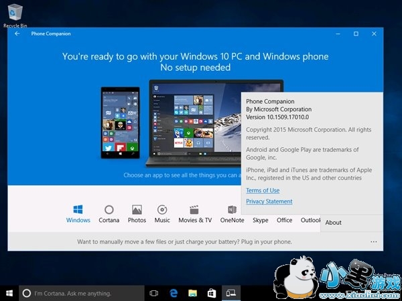
Task: Pick the Movies & TV clapperboard icon
Action: click(x=194, y=209)
